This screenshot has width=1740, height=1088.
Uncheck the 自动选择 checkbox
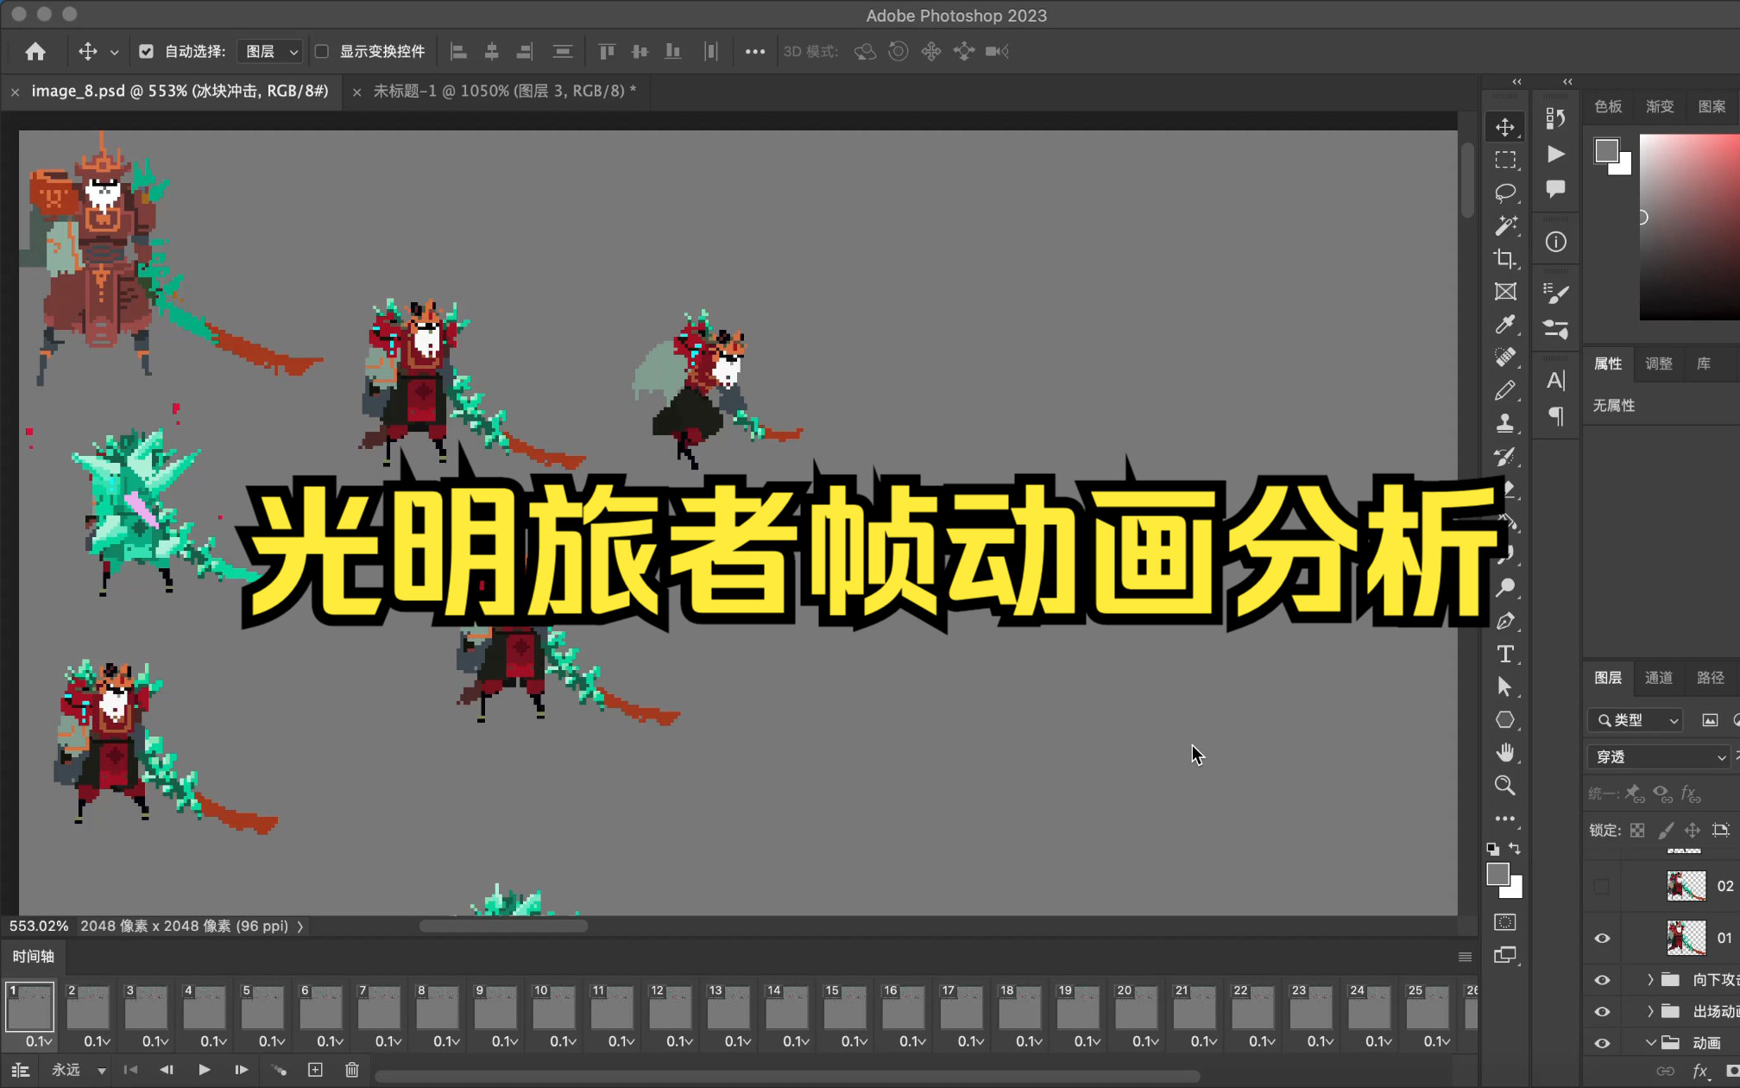(146, 51)
